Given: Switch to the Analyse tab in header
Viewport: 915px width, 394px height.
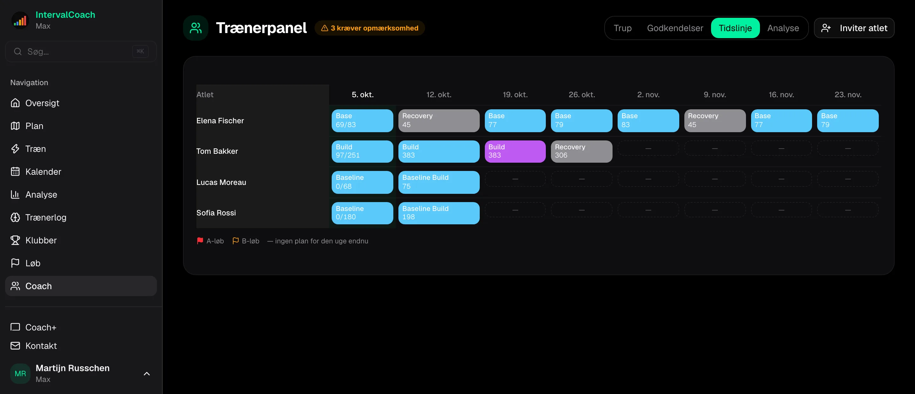Looking at the screenshot, I should (x=783, y=28).
